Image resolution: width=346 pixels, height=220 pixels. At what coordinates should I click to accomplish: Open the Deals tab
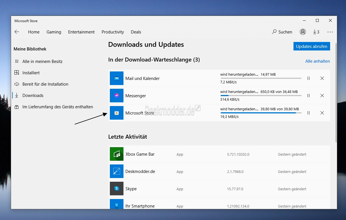[136, 32]
